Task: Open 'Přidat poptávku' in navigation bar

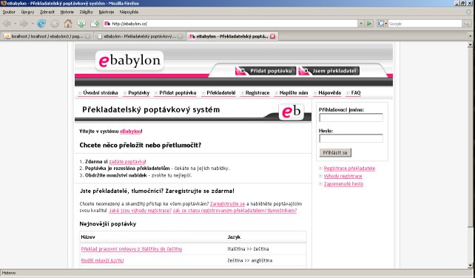Action: pyautogui.click(x=178, y=92)
